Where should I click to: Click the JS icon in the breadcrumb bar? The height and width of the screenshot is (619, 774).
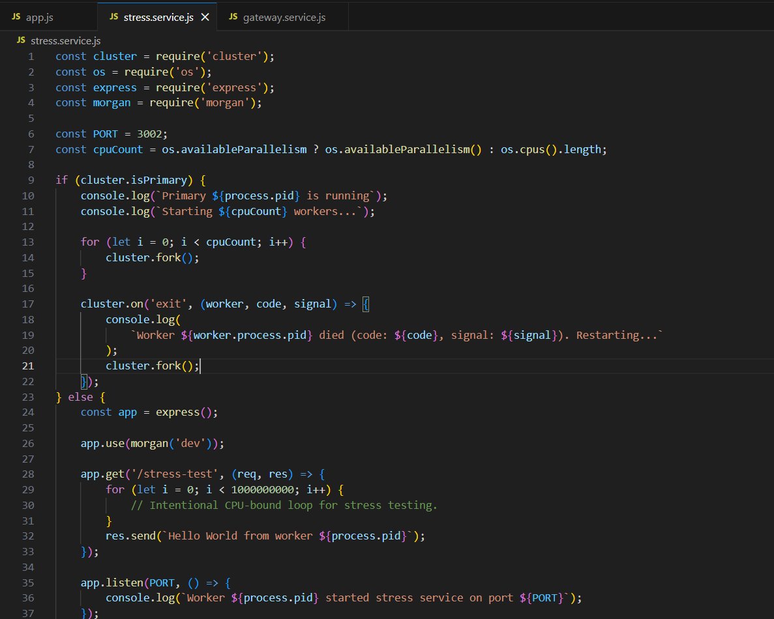[21, 40]
